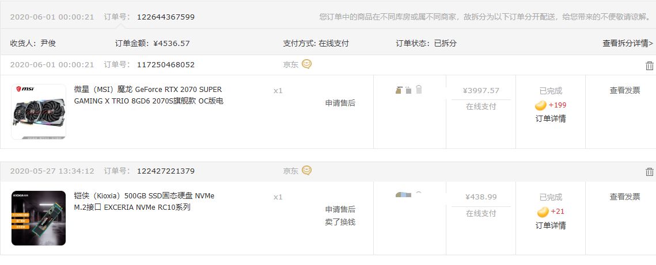Click recipient info icon in Kioxia SSD row
The image size is (656, 265).
[409, 195]
